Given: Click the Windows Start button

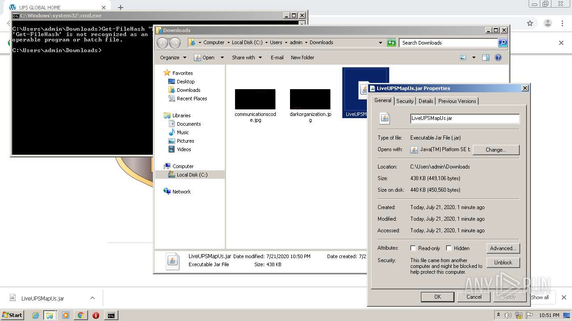Looking at the screenshot, I should 12,315.
